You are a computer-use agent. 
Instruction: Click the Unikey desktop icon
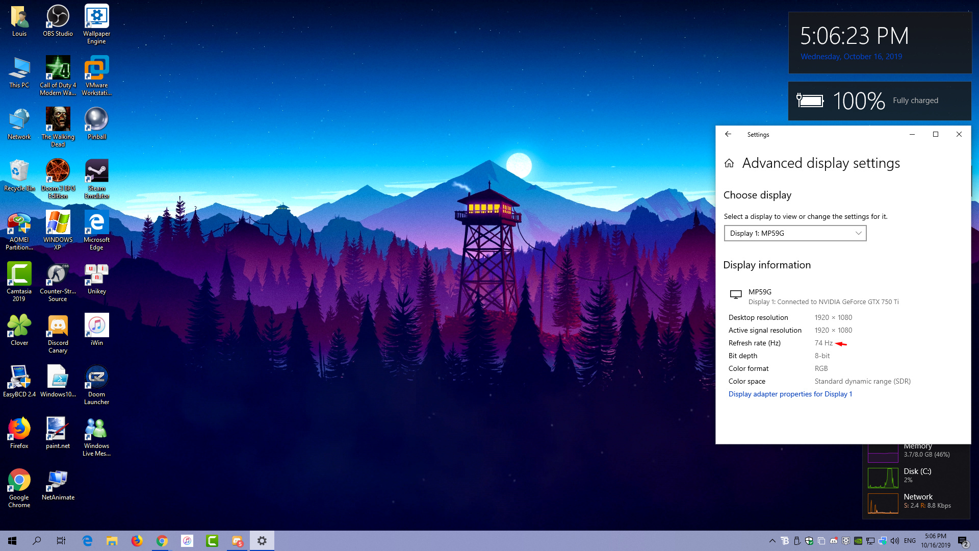coord(96,278)
